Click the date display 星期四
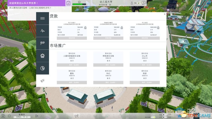Screen dimensions: 212x119 (x=22, y=115)
